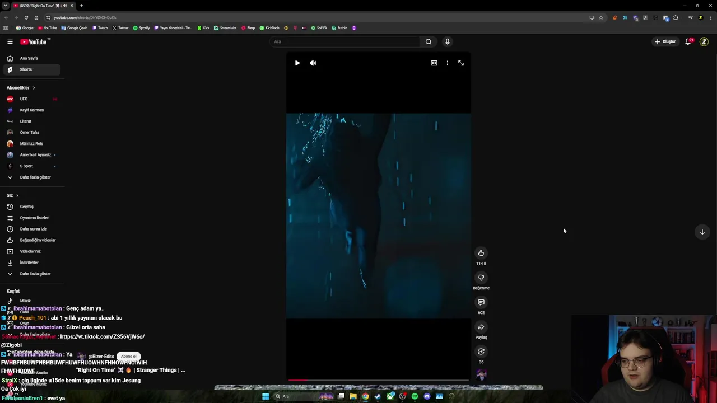The height and width of the screenshot is (403, 717).
Task: Start voice search with the microphone
Action: pos(448,41)
